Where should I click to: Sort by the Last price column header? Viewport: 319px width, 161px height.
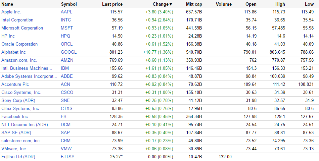pyautogui.click(x=112, y=4)
